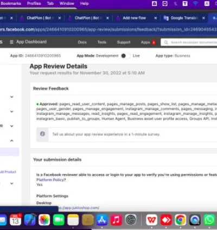Open Notes app in the Dock
Image resolution: width=217 pixels, height=230 pixels.
pyautogui.click(x=73, y=220)
